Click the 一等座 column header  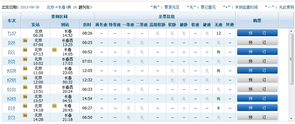129,25
